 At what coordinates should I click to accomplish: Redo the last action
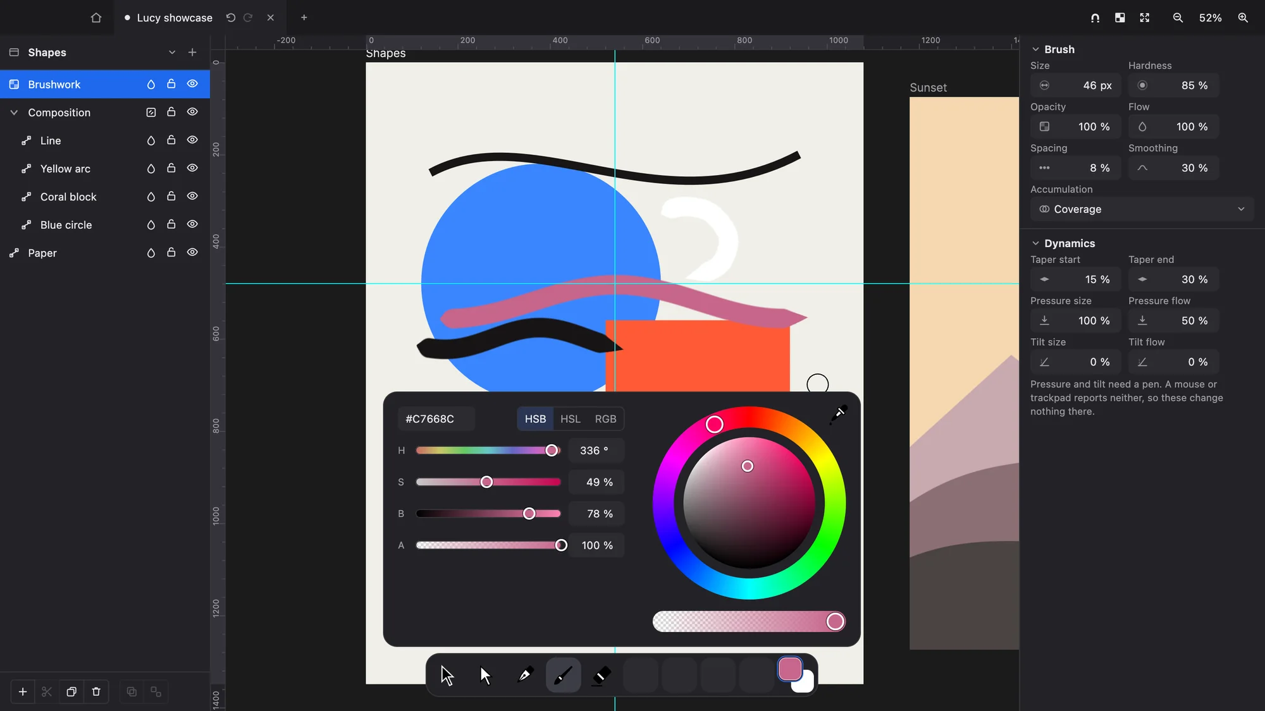point(248,18)
